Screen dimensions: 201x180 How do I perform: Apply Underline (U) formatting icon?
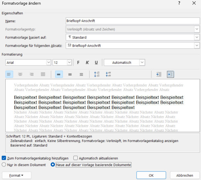96,62
